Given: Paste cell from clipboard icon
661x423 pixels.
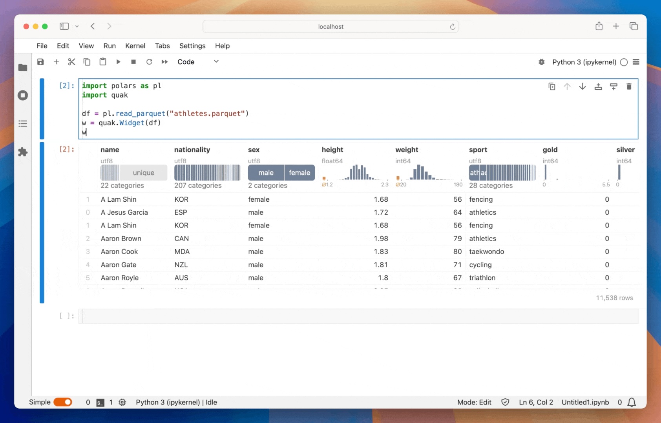Looking at the screenshot, I should click(x=103, y=61).
